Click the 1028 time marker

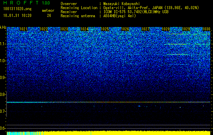tap(166, 29)
